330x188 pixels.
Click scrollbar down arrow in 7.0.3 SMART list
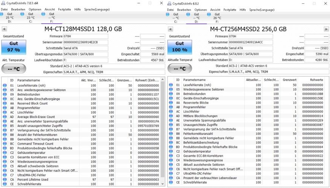pyautogui.click(x=163, y=184)
